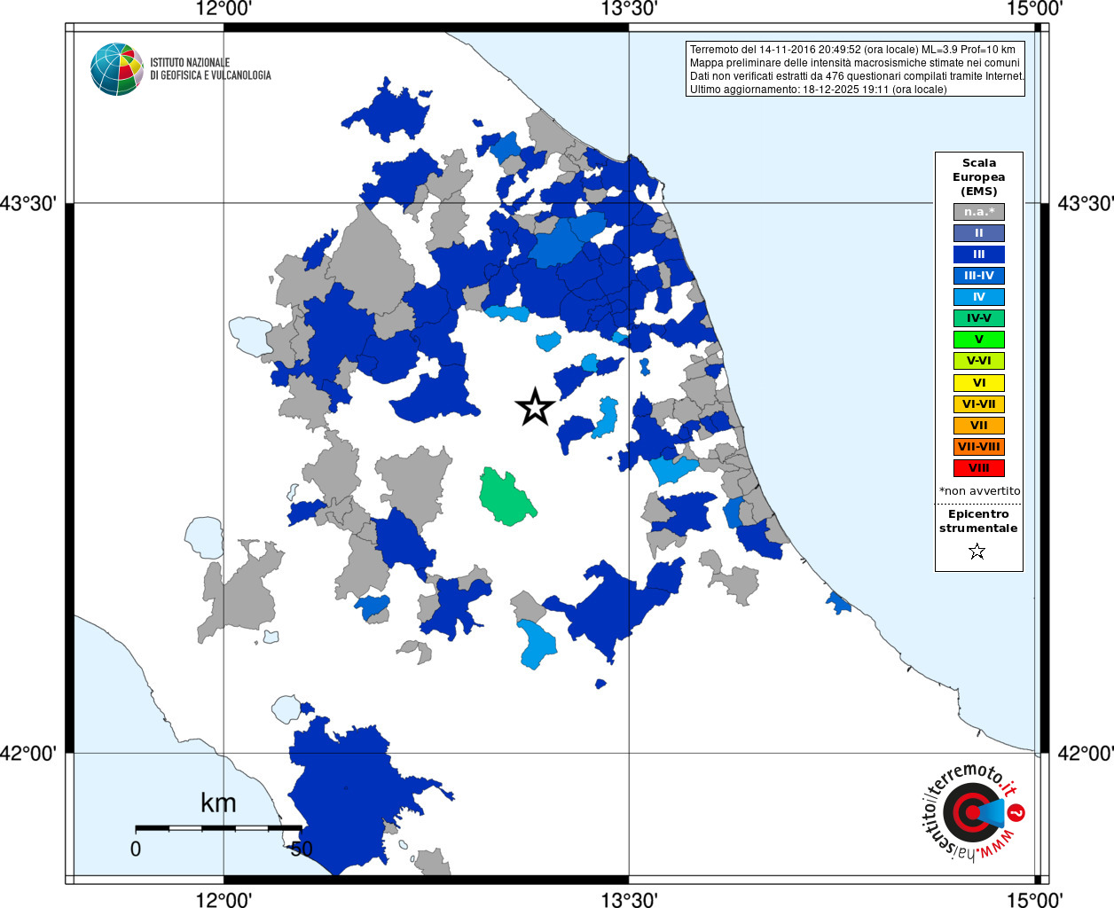Screen dimensions: 1114x908
Task: Select the VII orange legend swatch
Action: pos(979,426)
